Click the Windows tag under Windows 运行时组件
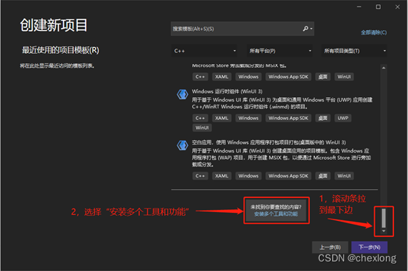408x271 pixels. (x=248, y=118)
